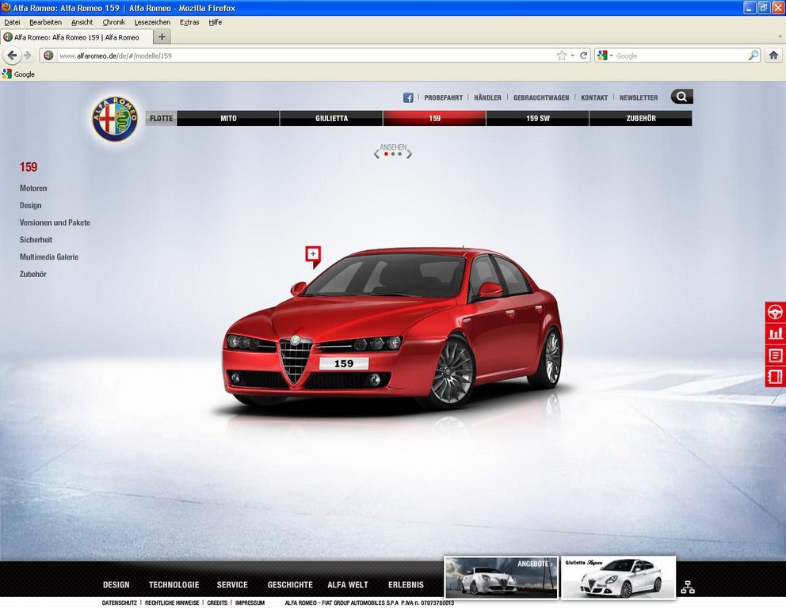786x608 pixels.
Task: Click the FLOTTE label in model bar
Action: [162, 118]
